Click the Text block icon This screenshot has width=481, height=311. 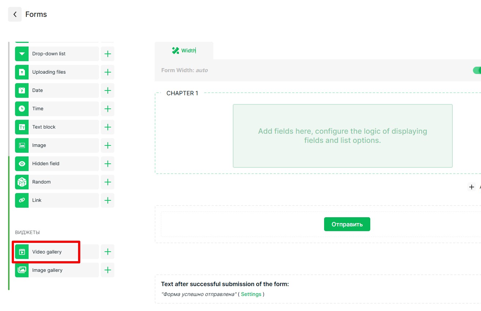click(x=22, y=127)
